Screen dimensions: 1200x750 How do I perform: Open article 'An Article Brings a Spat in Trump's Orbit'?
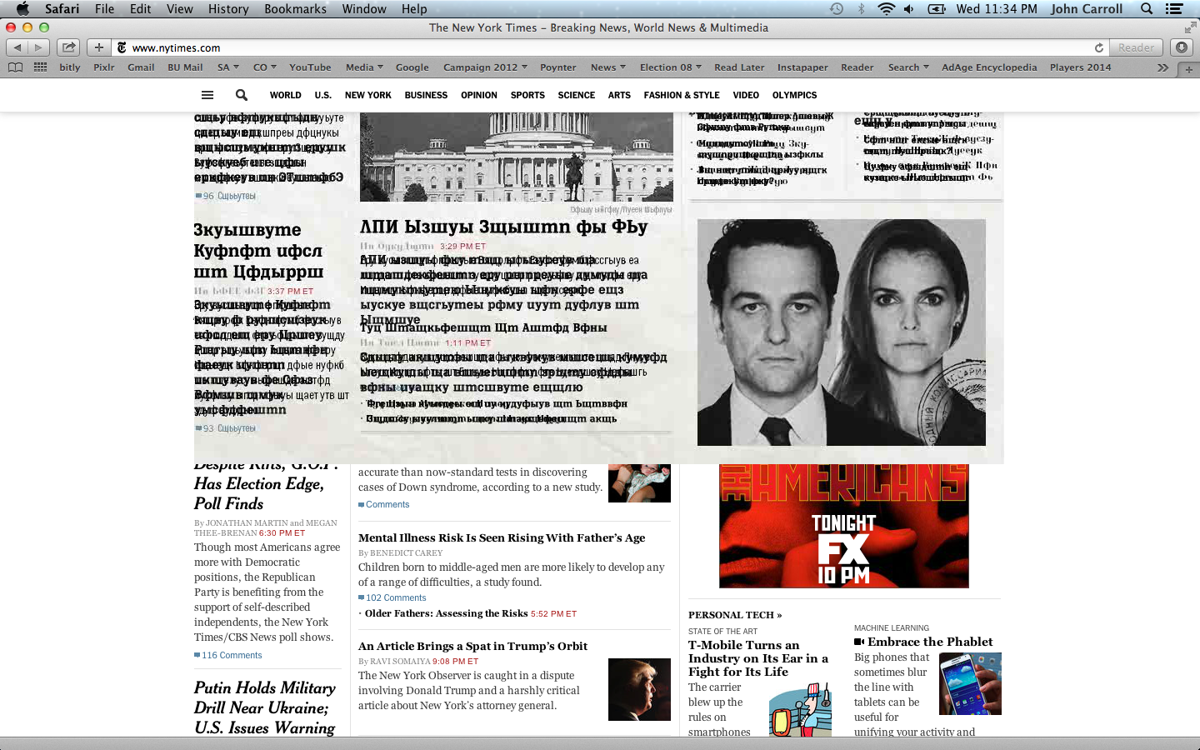click(x=472, y=646)
